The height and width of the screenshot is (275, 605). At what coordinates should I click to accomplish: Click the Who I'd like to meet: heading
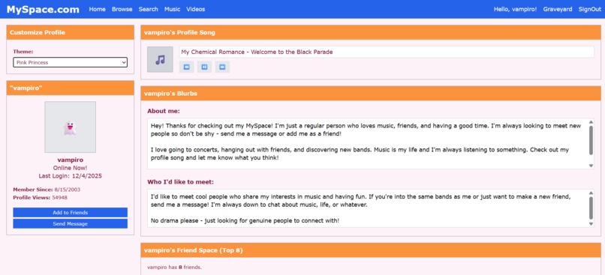(x=181, y=182)
